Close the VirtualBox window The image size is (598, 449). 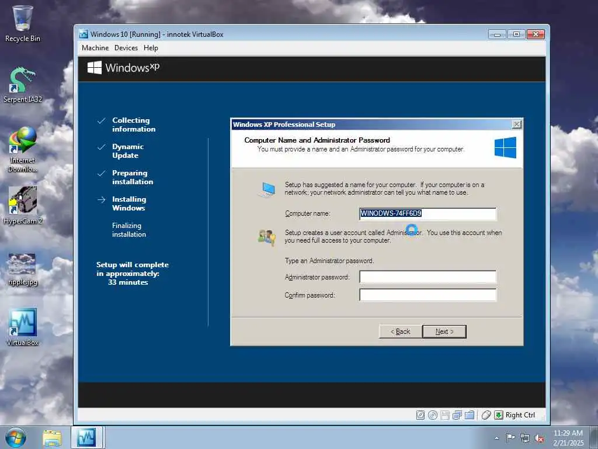[536, 34]
